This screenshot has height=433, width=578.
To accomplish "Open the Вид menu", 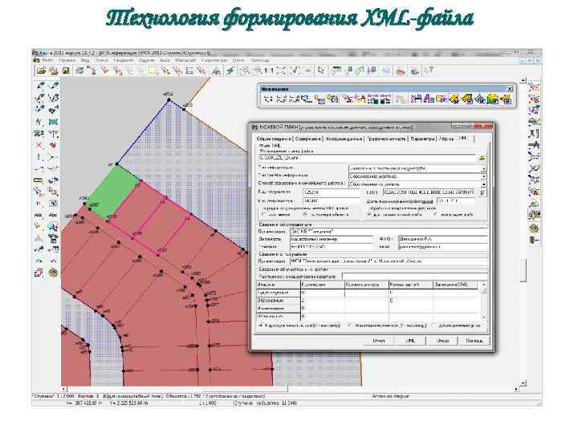I will (85, 60).
